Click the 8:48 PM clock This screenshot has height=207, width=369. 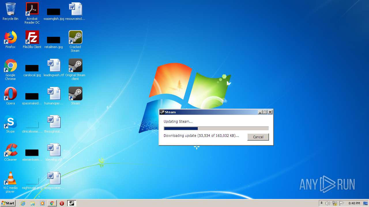(354, 203)
